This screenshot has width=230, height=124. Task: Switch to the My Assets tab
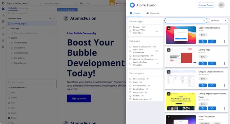tap(153, 13)
